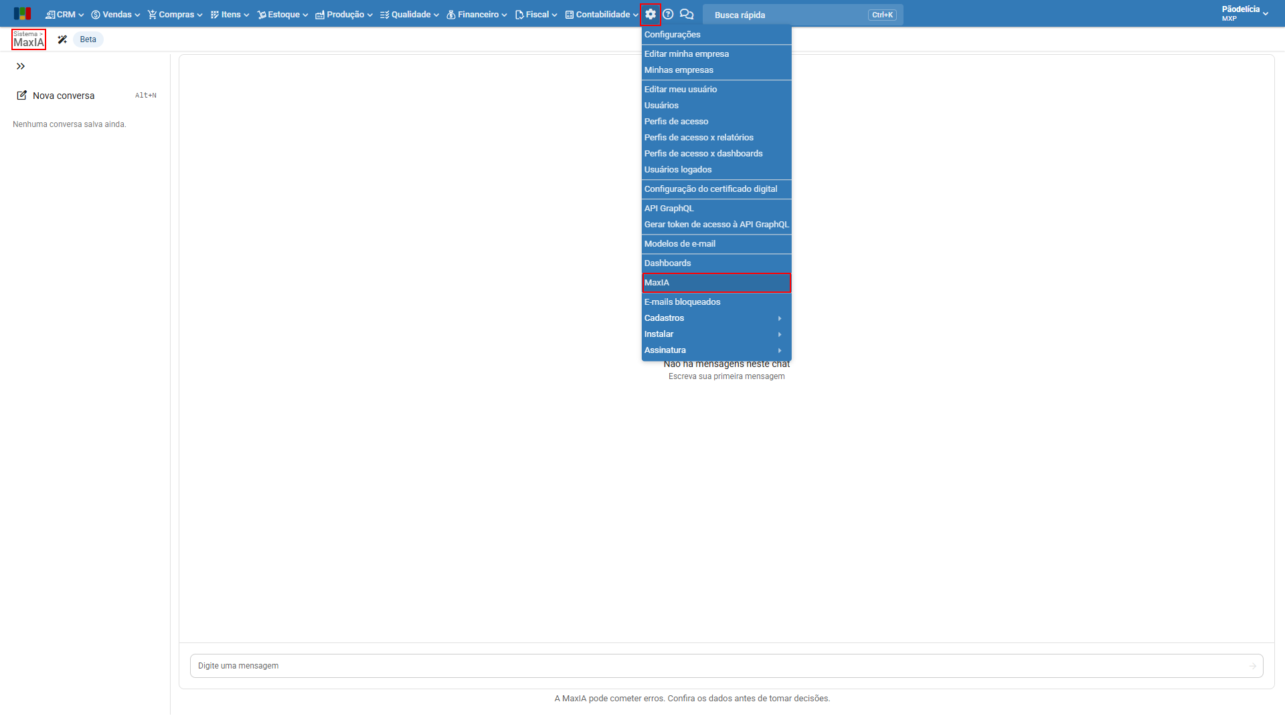Open the CRM dropdown menu
This screenshot has width=1285, height=722.
point(64,14)
